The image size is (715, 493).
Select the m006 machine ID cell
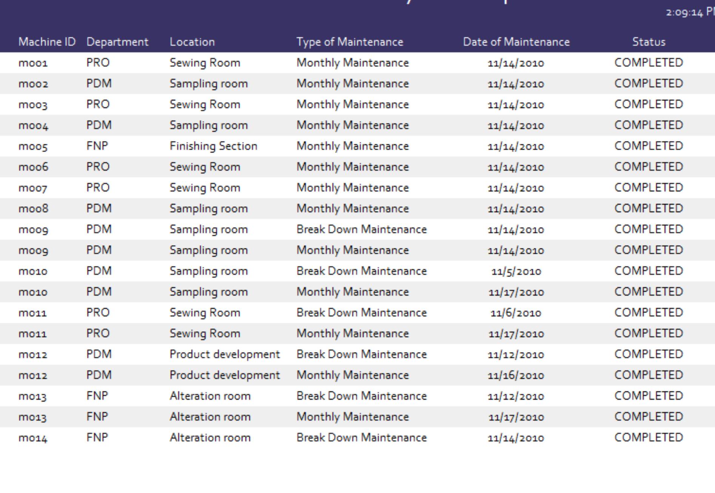33,167
